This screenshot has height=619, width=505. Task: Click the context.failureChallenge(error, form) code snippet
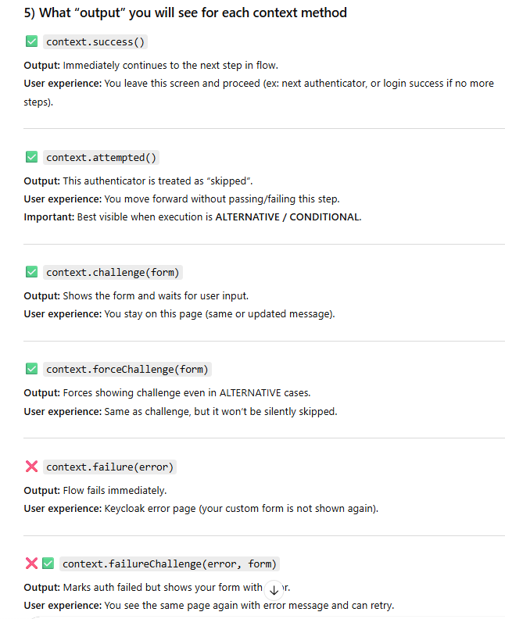tap(170, 564)
